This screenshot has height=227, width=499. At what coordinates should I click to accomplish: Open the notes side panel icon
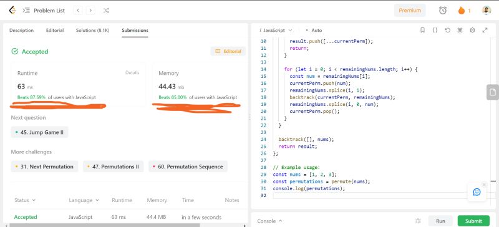(493, 92)
